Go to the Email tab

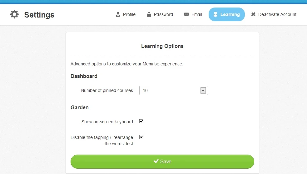(x=197, y=14)
